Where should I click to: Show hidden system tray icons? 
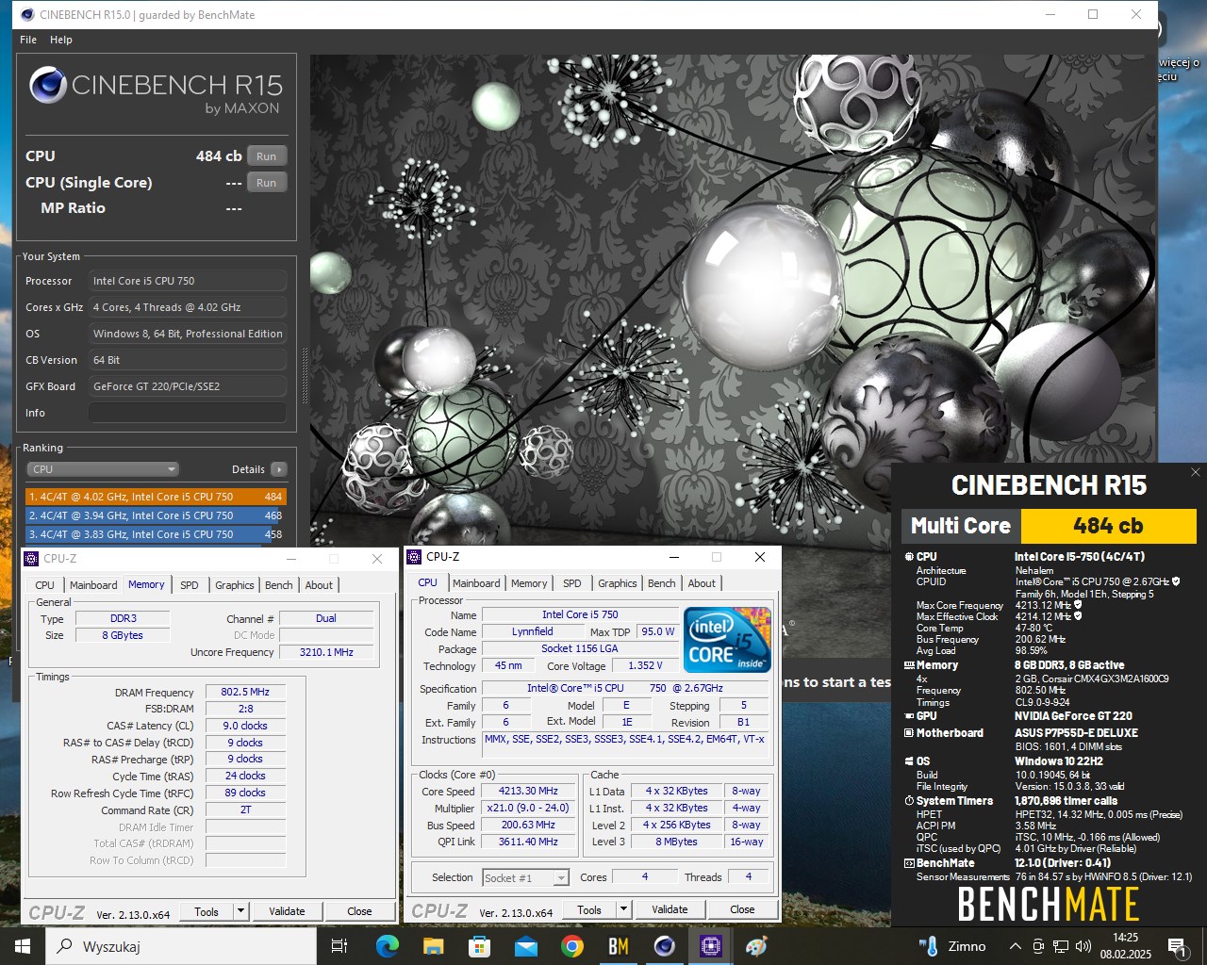tap(1015, 946)
